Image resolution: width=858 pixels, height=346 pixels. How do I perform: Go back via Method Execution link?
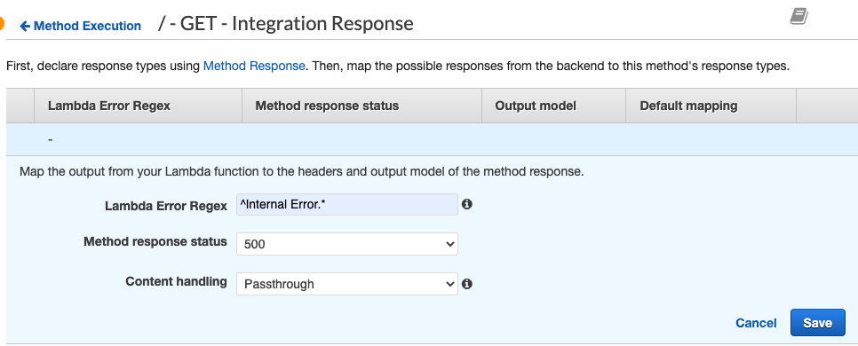pyautogui.click(x=81, y=26)
